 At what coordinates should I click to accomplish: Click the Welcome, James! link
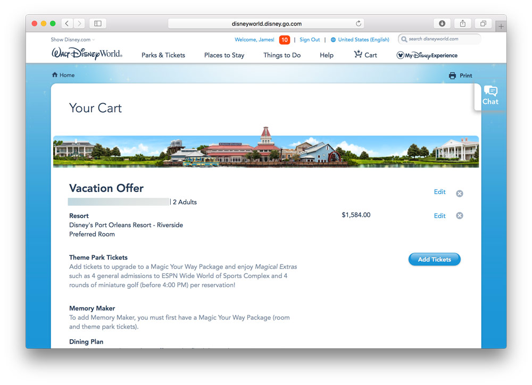254,40
